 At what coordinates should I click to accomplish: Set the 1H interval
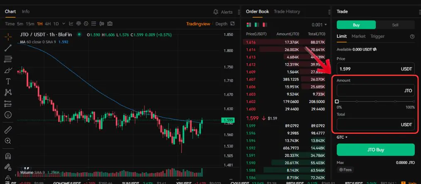[x=40, y=24]
